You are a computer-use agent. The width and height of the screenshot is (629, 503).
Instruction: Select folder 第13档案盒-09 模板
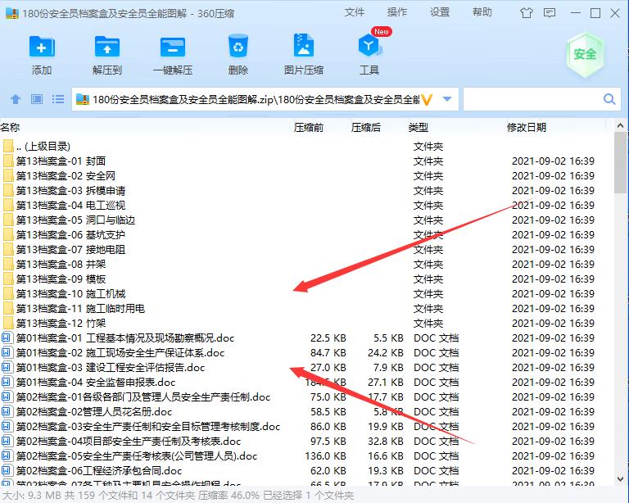307,279
